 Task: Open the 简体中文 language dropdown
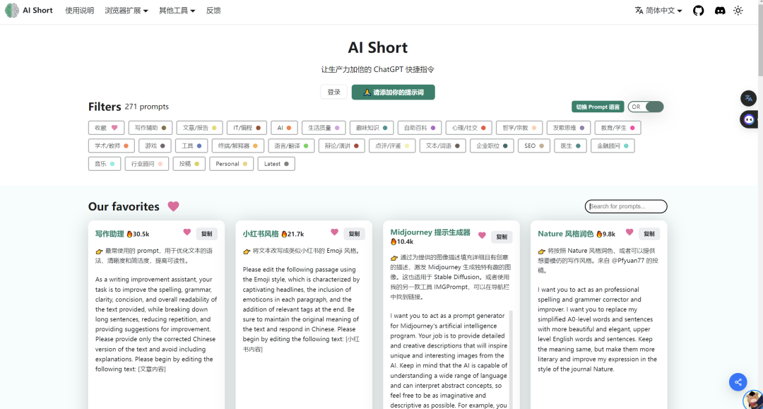pyautogui.click(x=658, y=11)
